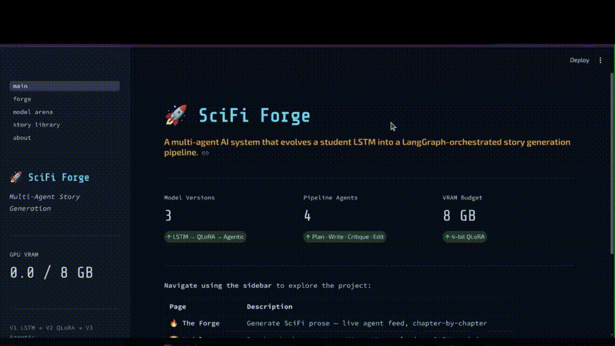Screen dimensions: 615x346
Task: Click the 'GPU VRAM' sidebar label
Action: 24,254
